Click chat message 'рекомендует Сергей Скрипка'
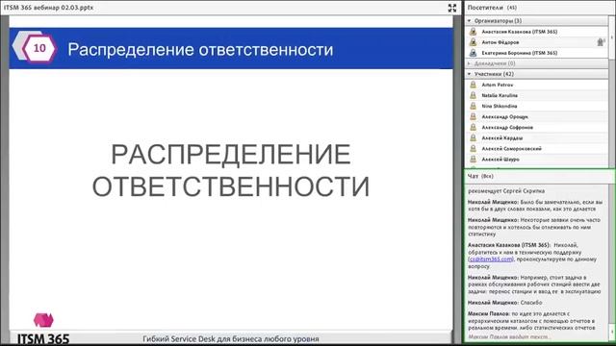Screen dimensions: 616x346 (506, 191)
